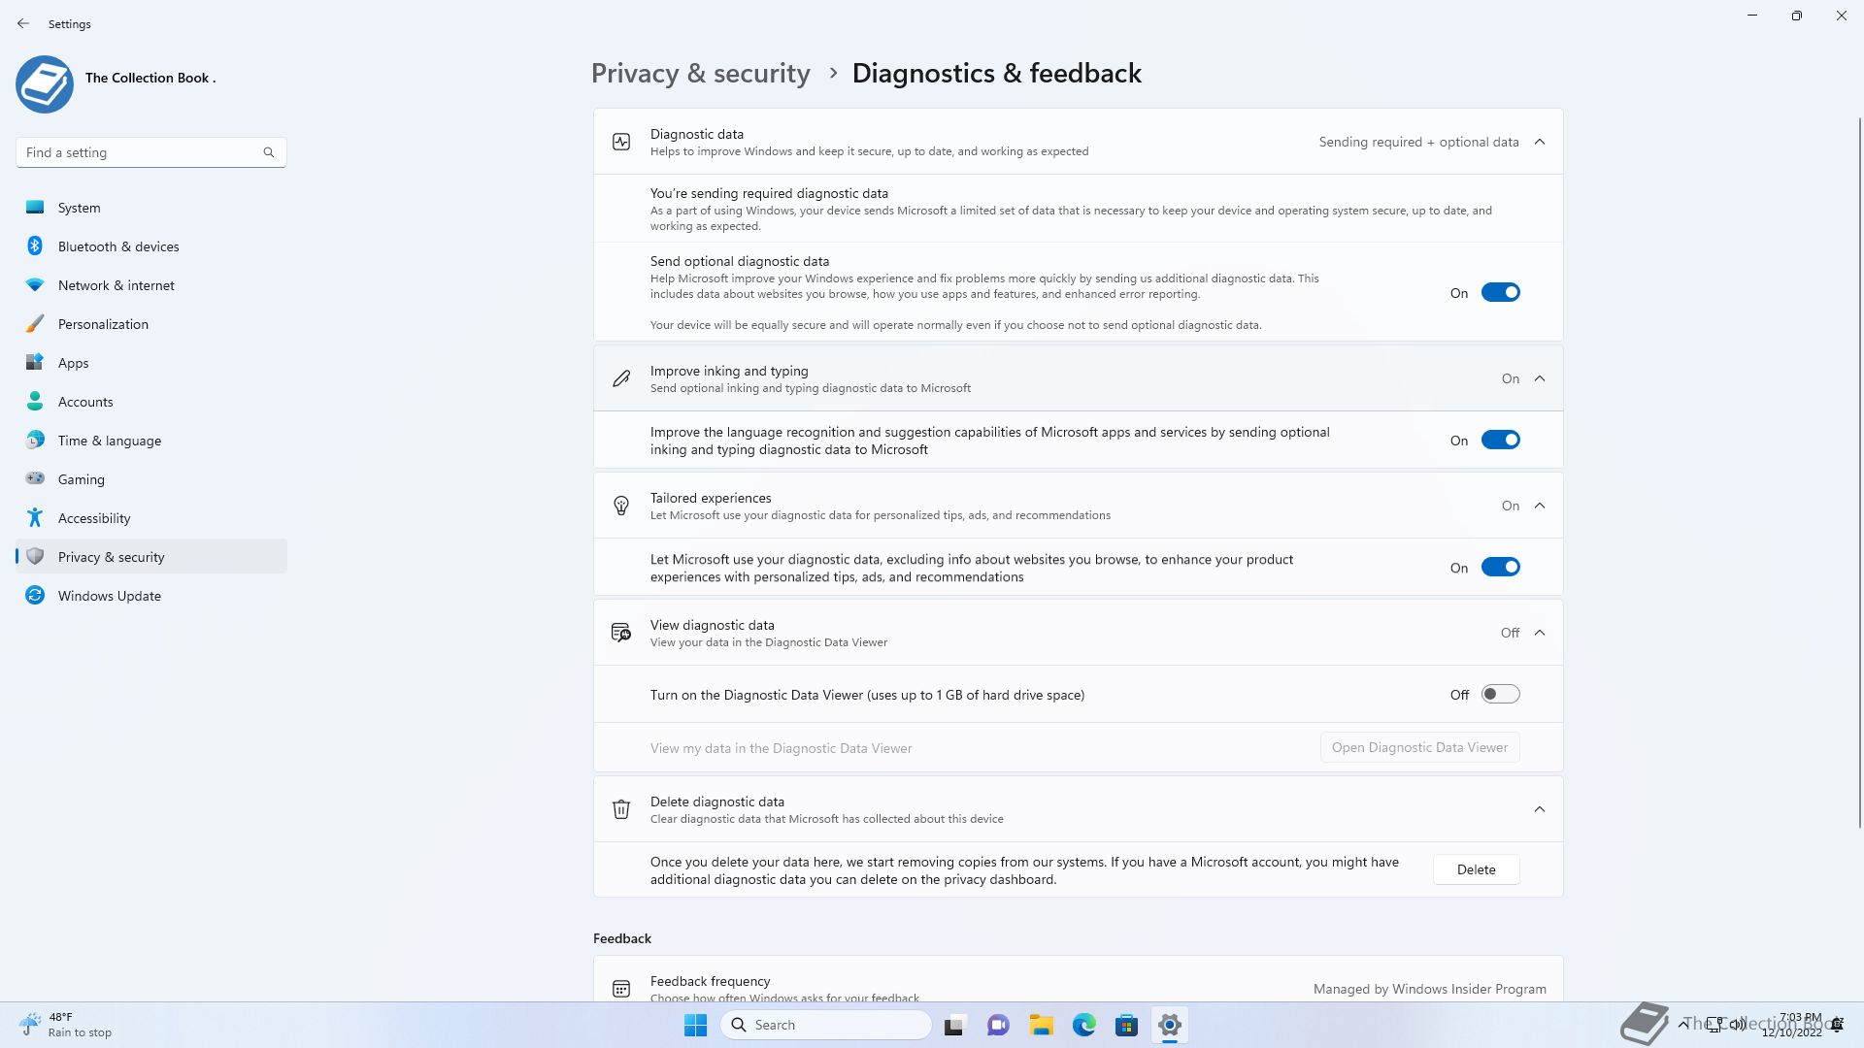Click the Diagnostic data pulse icon
Screen dimensions: 1864x1048
tap(621, 142)
